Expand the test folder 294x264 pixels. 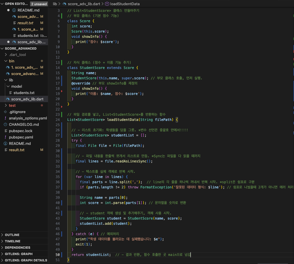(6, 105)
